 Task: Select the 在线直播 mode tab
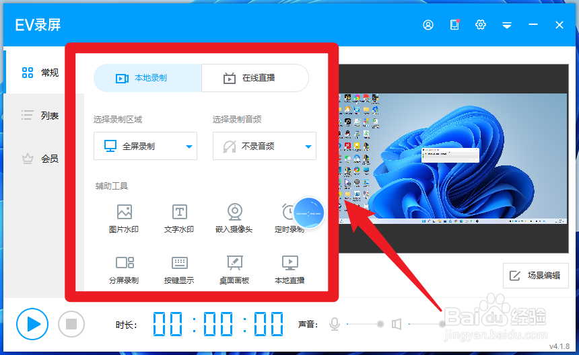(x=255, y=78)
